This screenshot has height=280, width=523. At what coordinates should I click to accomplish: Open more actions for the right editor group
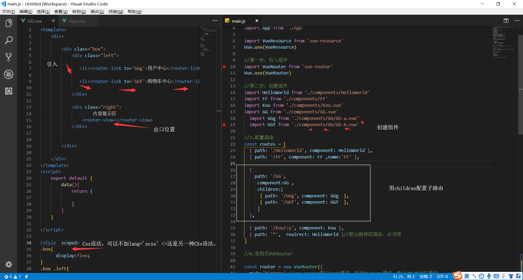tap(517, 21)
